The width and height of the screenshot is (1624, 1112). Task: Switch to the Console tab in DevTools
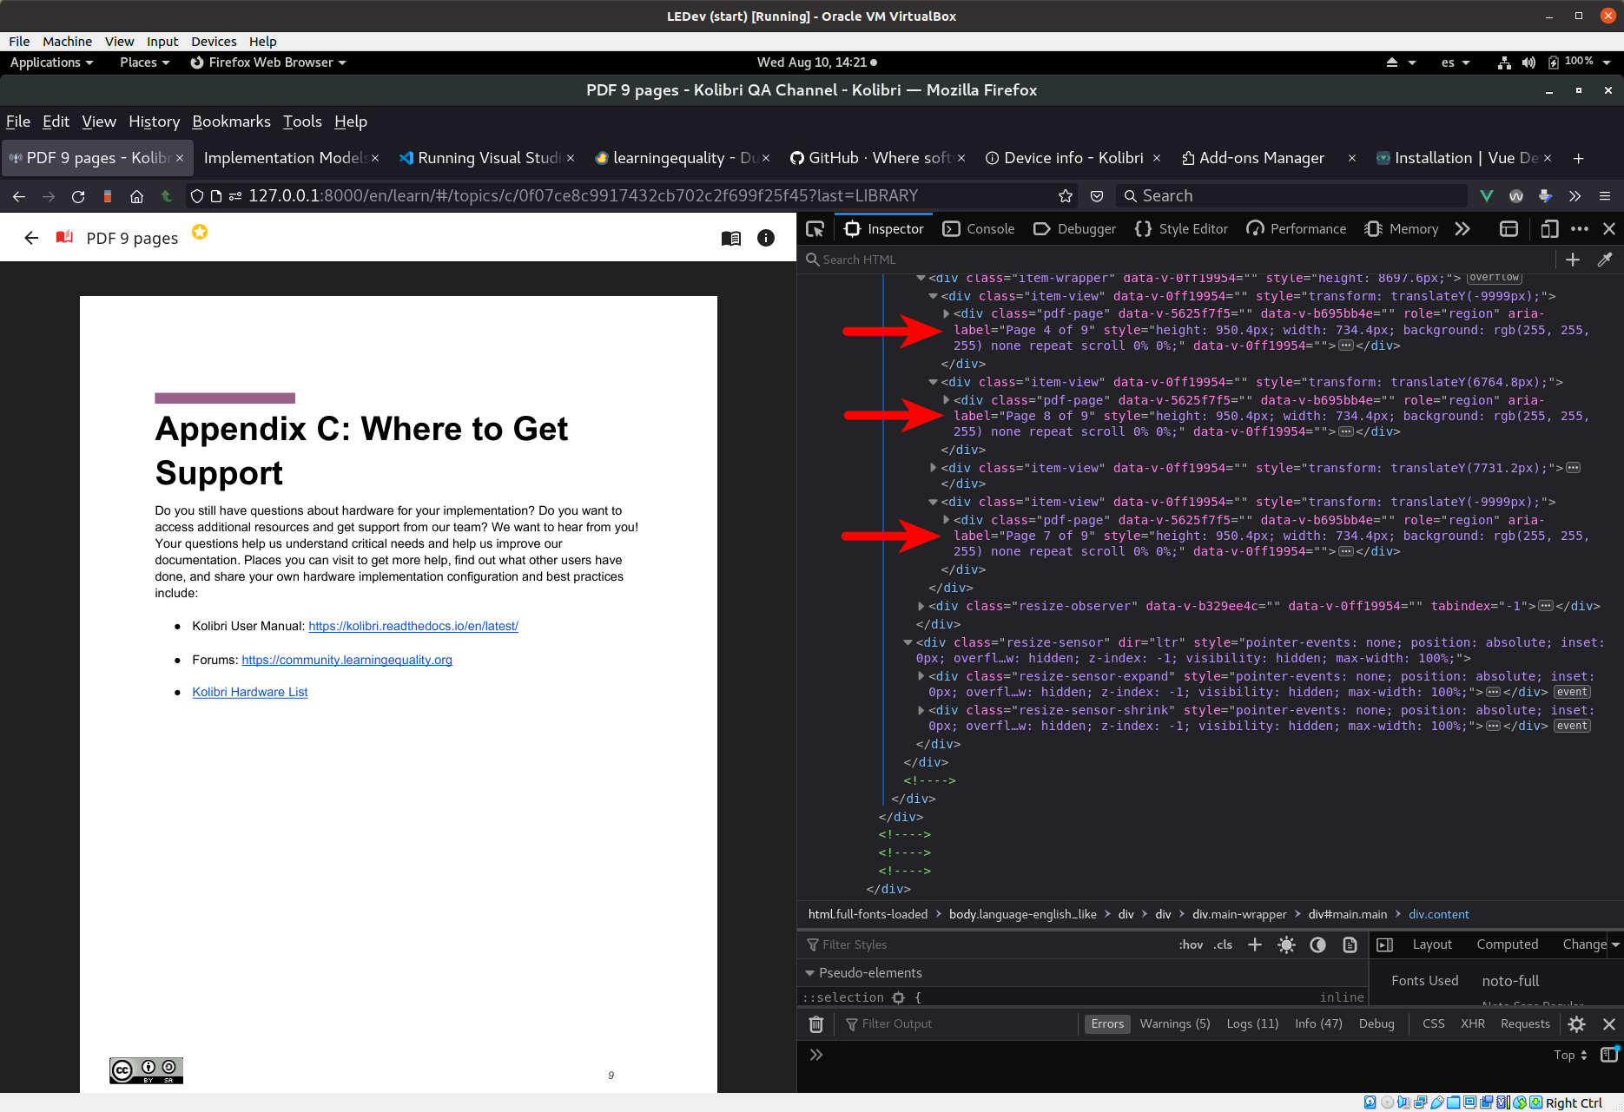point(978,228)
